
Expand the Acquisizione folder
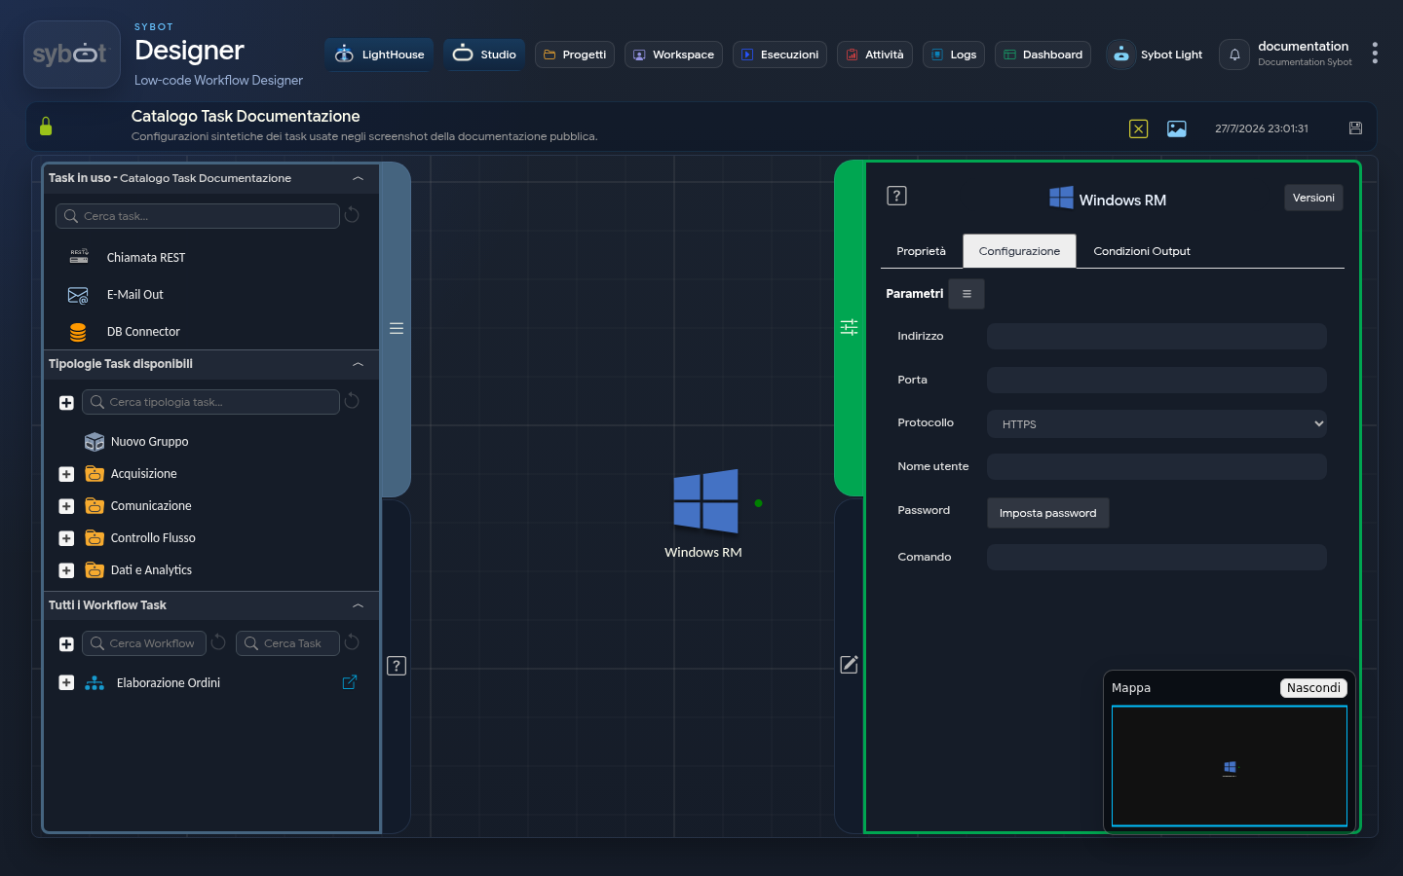(66, 474)
